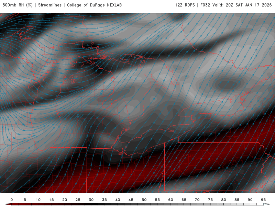Image resolution: width=275 pixels, height=206 pixels.
Task: Click 'Valid: 20Z SAT JAN 17 2026' text
Action: (x=242, y=5)
